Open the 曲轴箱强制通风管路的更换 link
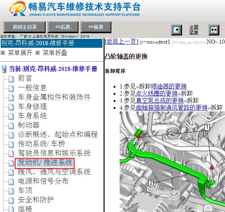The image size is (225, 212). point(172,107)
